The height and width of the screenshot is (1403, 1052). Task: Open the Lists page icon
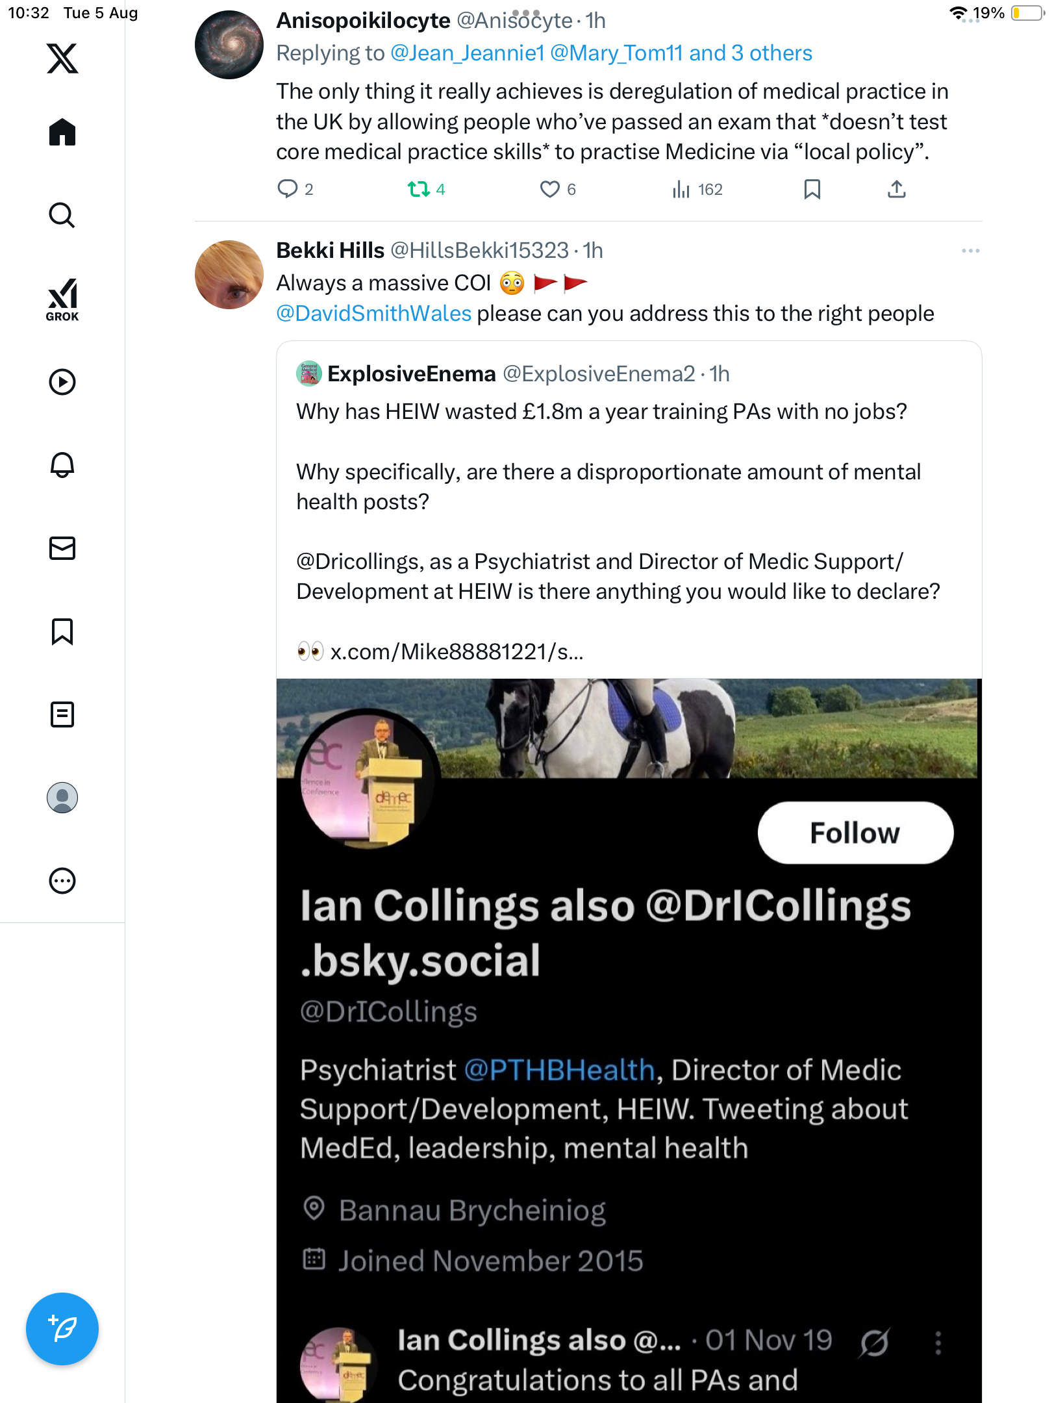(x=62, y=714)
